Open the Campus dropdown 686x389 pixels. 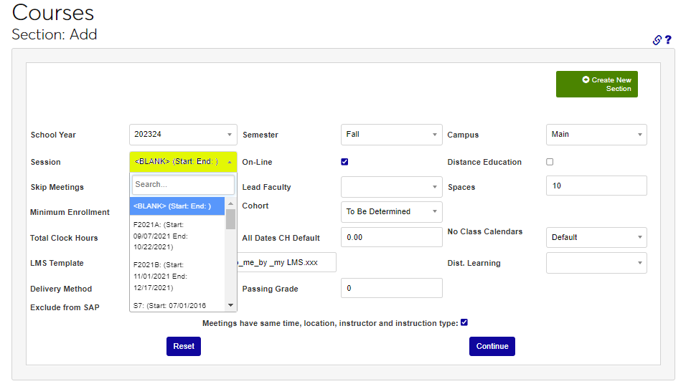(x=596, y=135)
